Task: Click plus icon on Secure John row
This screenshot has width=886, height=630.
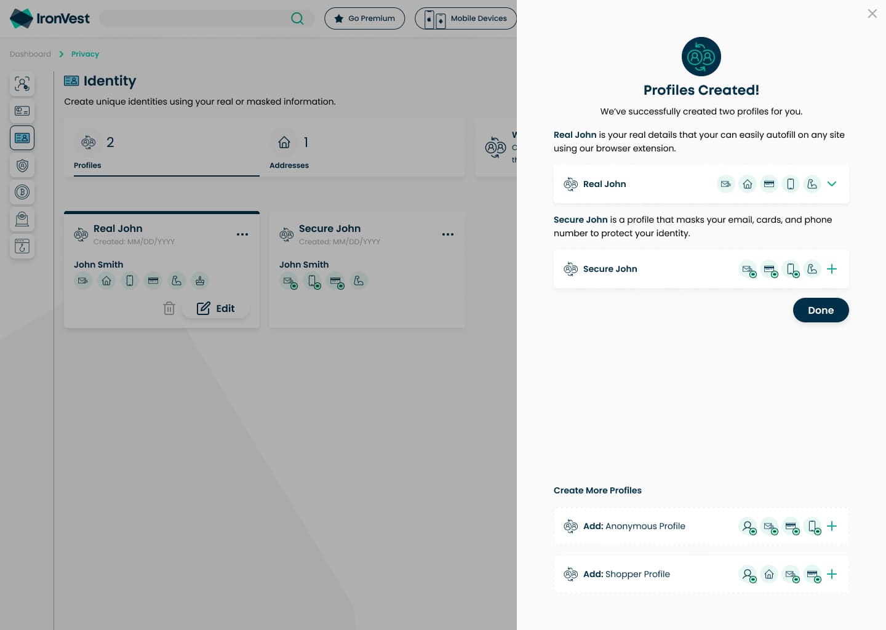Action: 832,269
